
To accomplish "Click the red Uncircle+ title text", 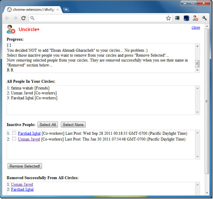I will [x=29, y=29].
